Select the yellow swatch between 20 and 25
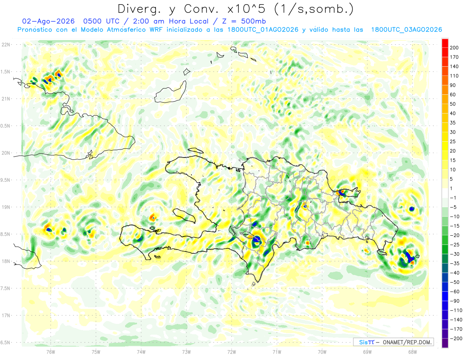463x357 pixels. [445, 146]
